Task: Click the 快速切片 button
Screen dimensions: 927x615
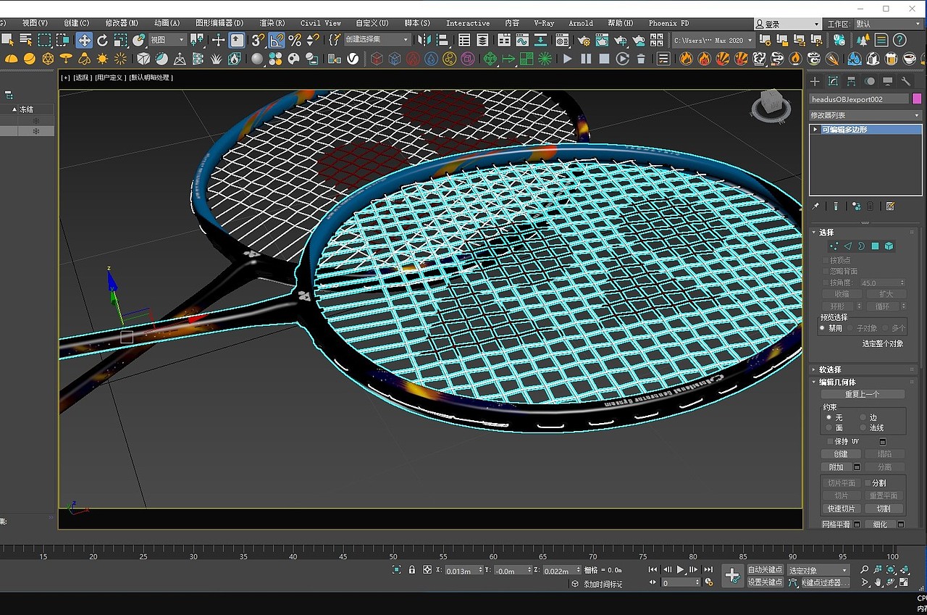Action: [x=841, y=509]
